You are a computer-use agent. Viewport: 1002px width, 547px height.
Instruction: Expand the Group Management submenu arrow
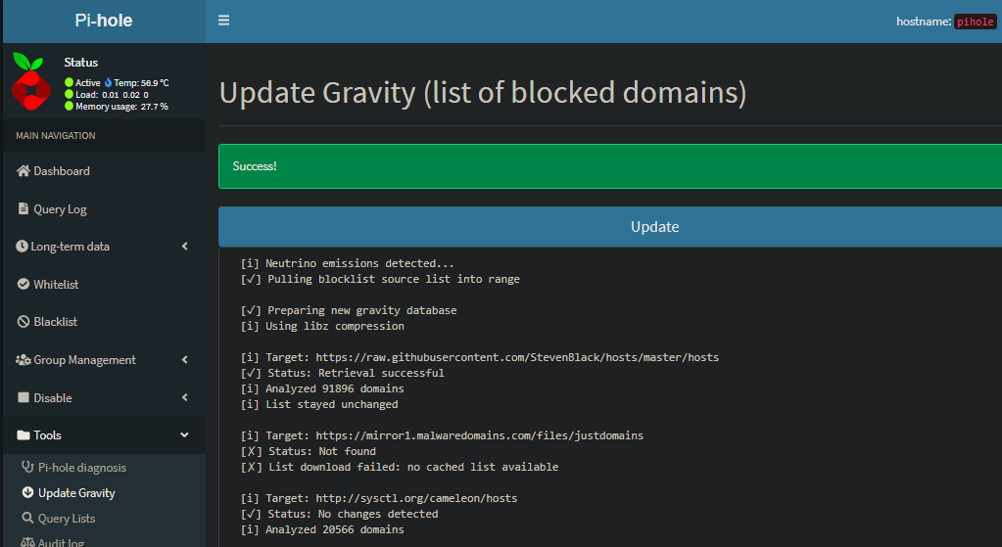185,360
